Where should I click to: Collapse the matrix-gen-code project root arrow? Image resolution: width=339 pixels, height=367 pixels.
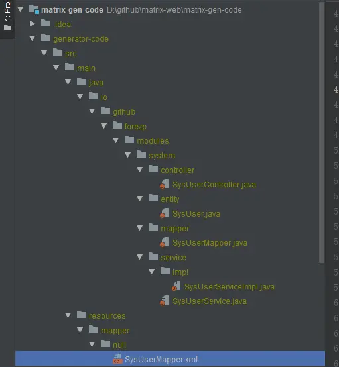[21, 9]
